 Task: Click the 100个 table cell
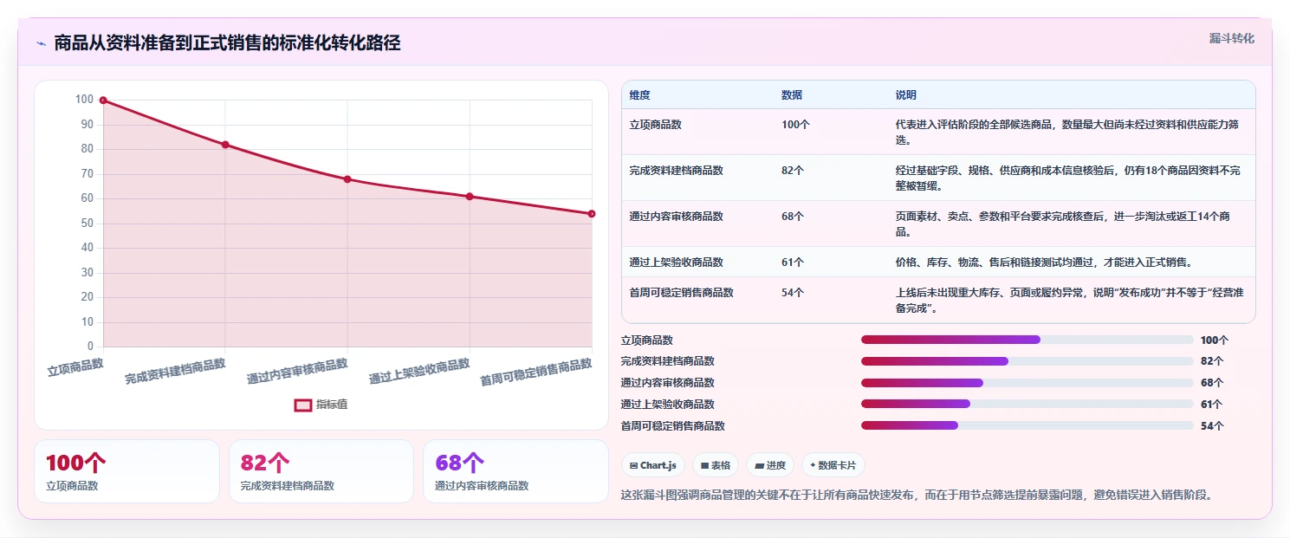795,125
